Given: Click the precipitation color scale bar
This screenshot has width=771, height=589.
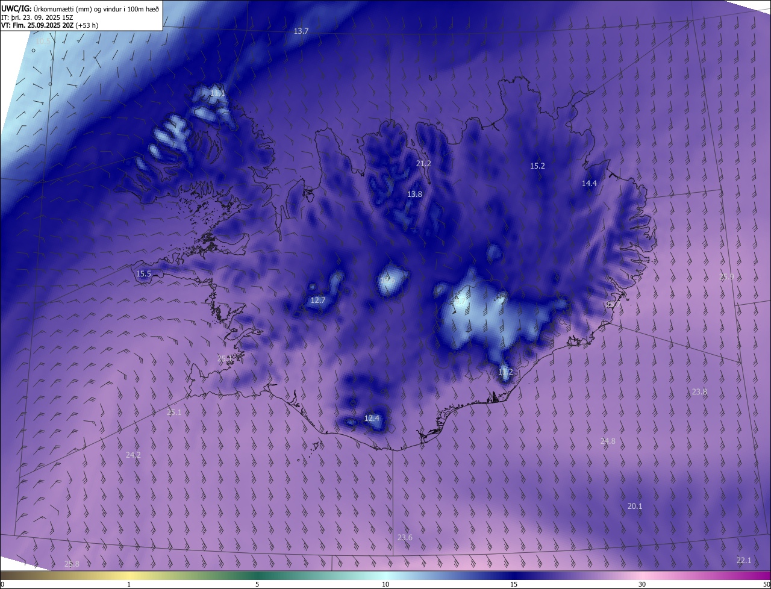Looking at the screenshot, I should click(x=385, y=575).
